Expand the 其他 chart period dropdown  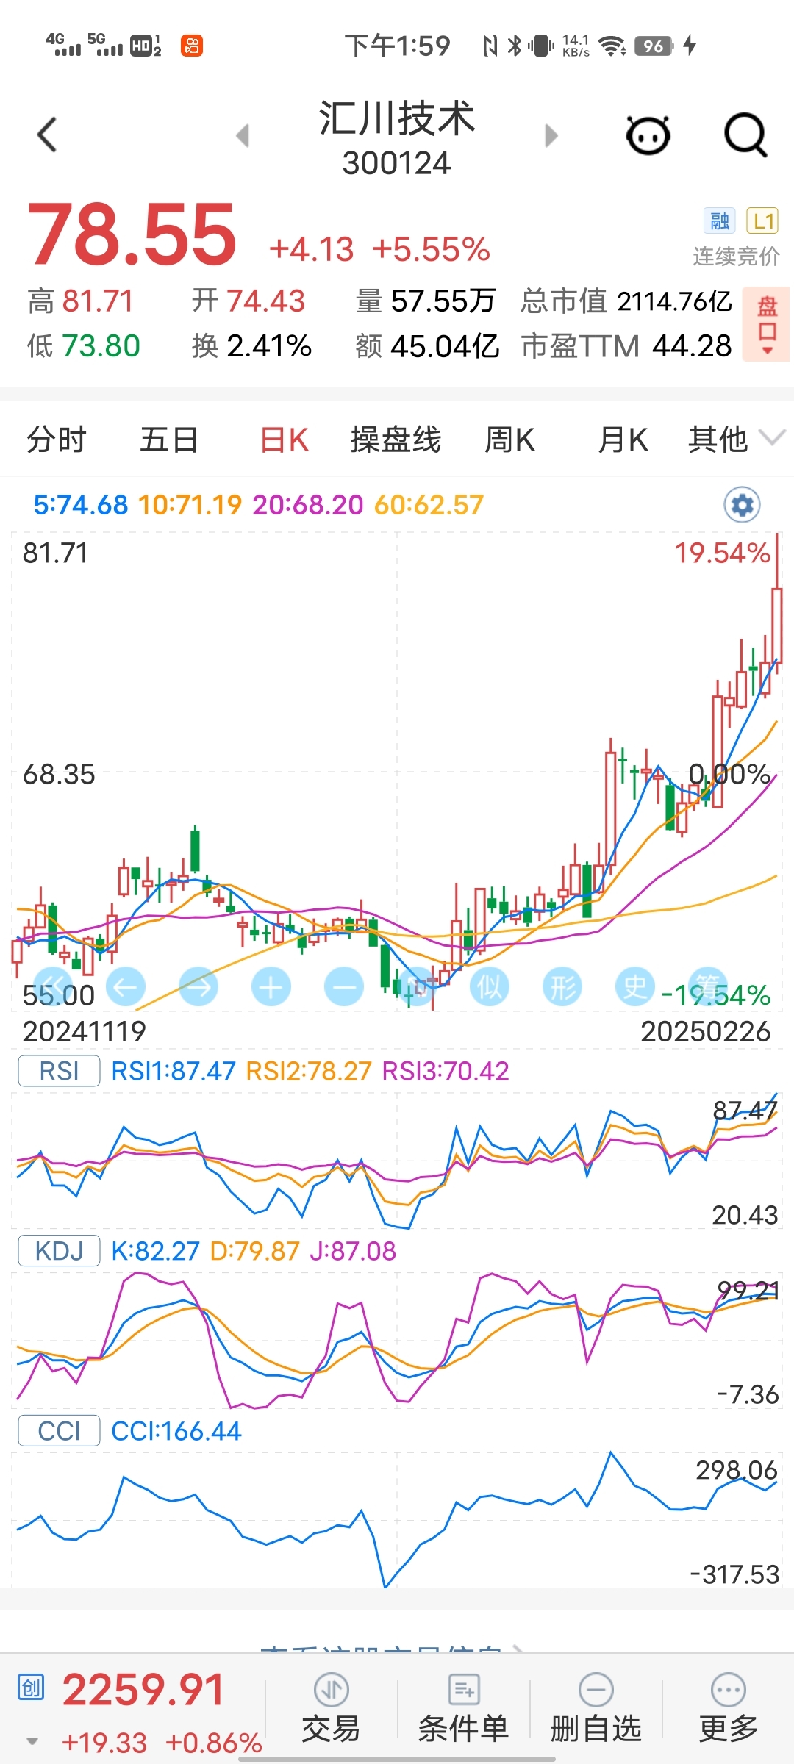tap(736, 440)
